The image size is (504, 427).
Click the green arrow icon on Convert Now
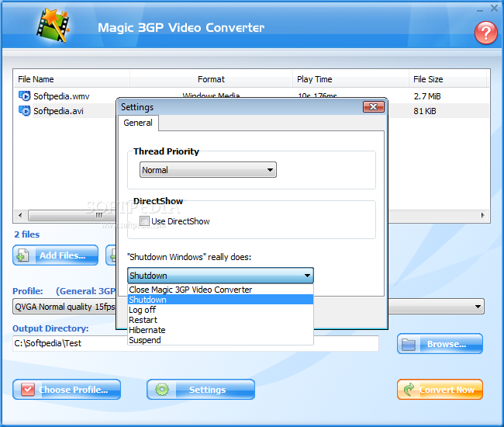[x=409, y=390]
